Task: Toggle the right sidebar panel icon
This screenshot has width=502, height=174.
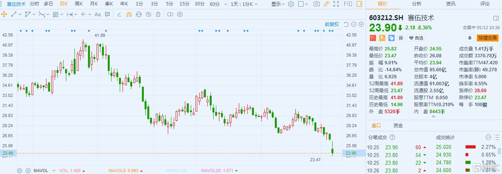Action: (359, 4)
